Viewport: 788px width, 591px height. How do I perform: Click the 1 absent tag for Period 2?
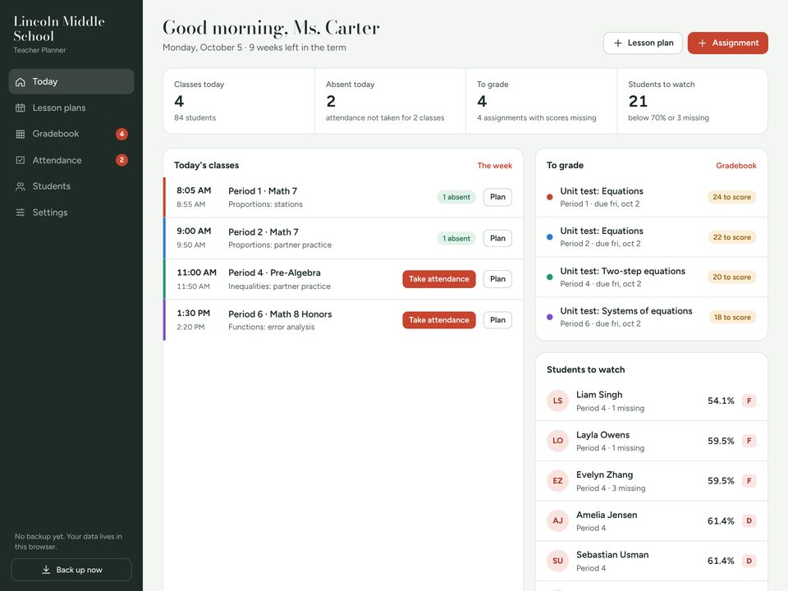click(456, 238)
